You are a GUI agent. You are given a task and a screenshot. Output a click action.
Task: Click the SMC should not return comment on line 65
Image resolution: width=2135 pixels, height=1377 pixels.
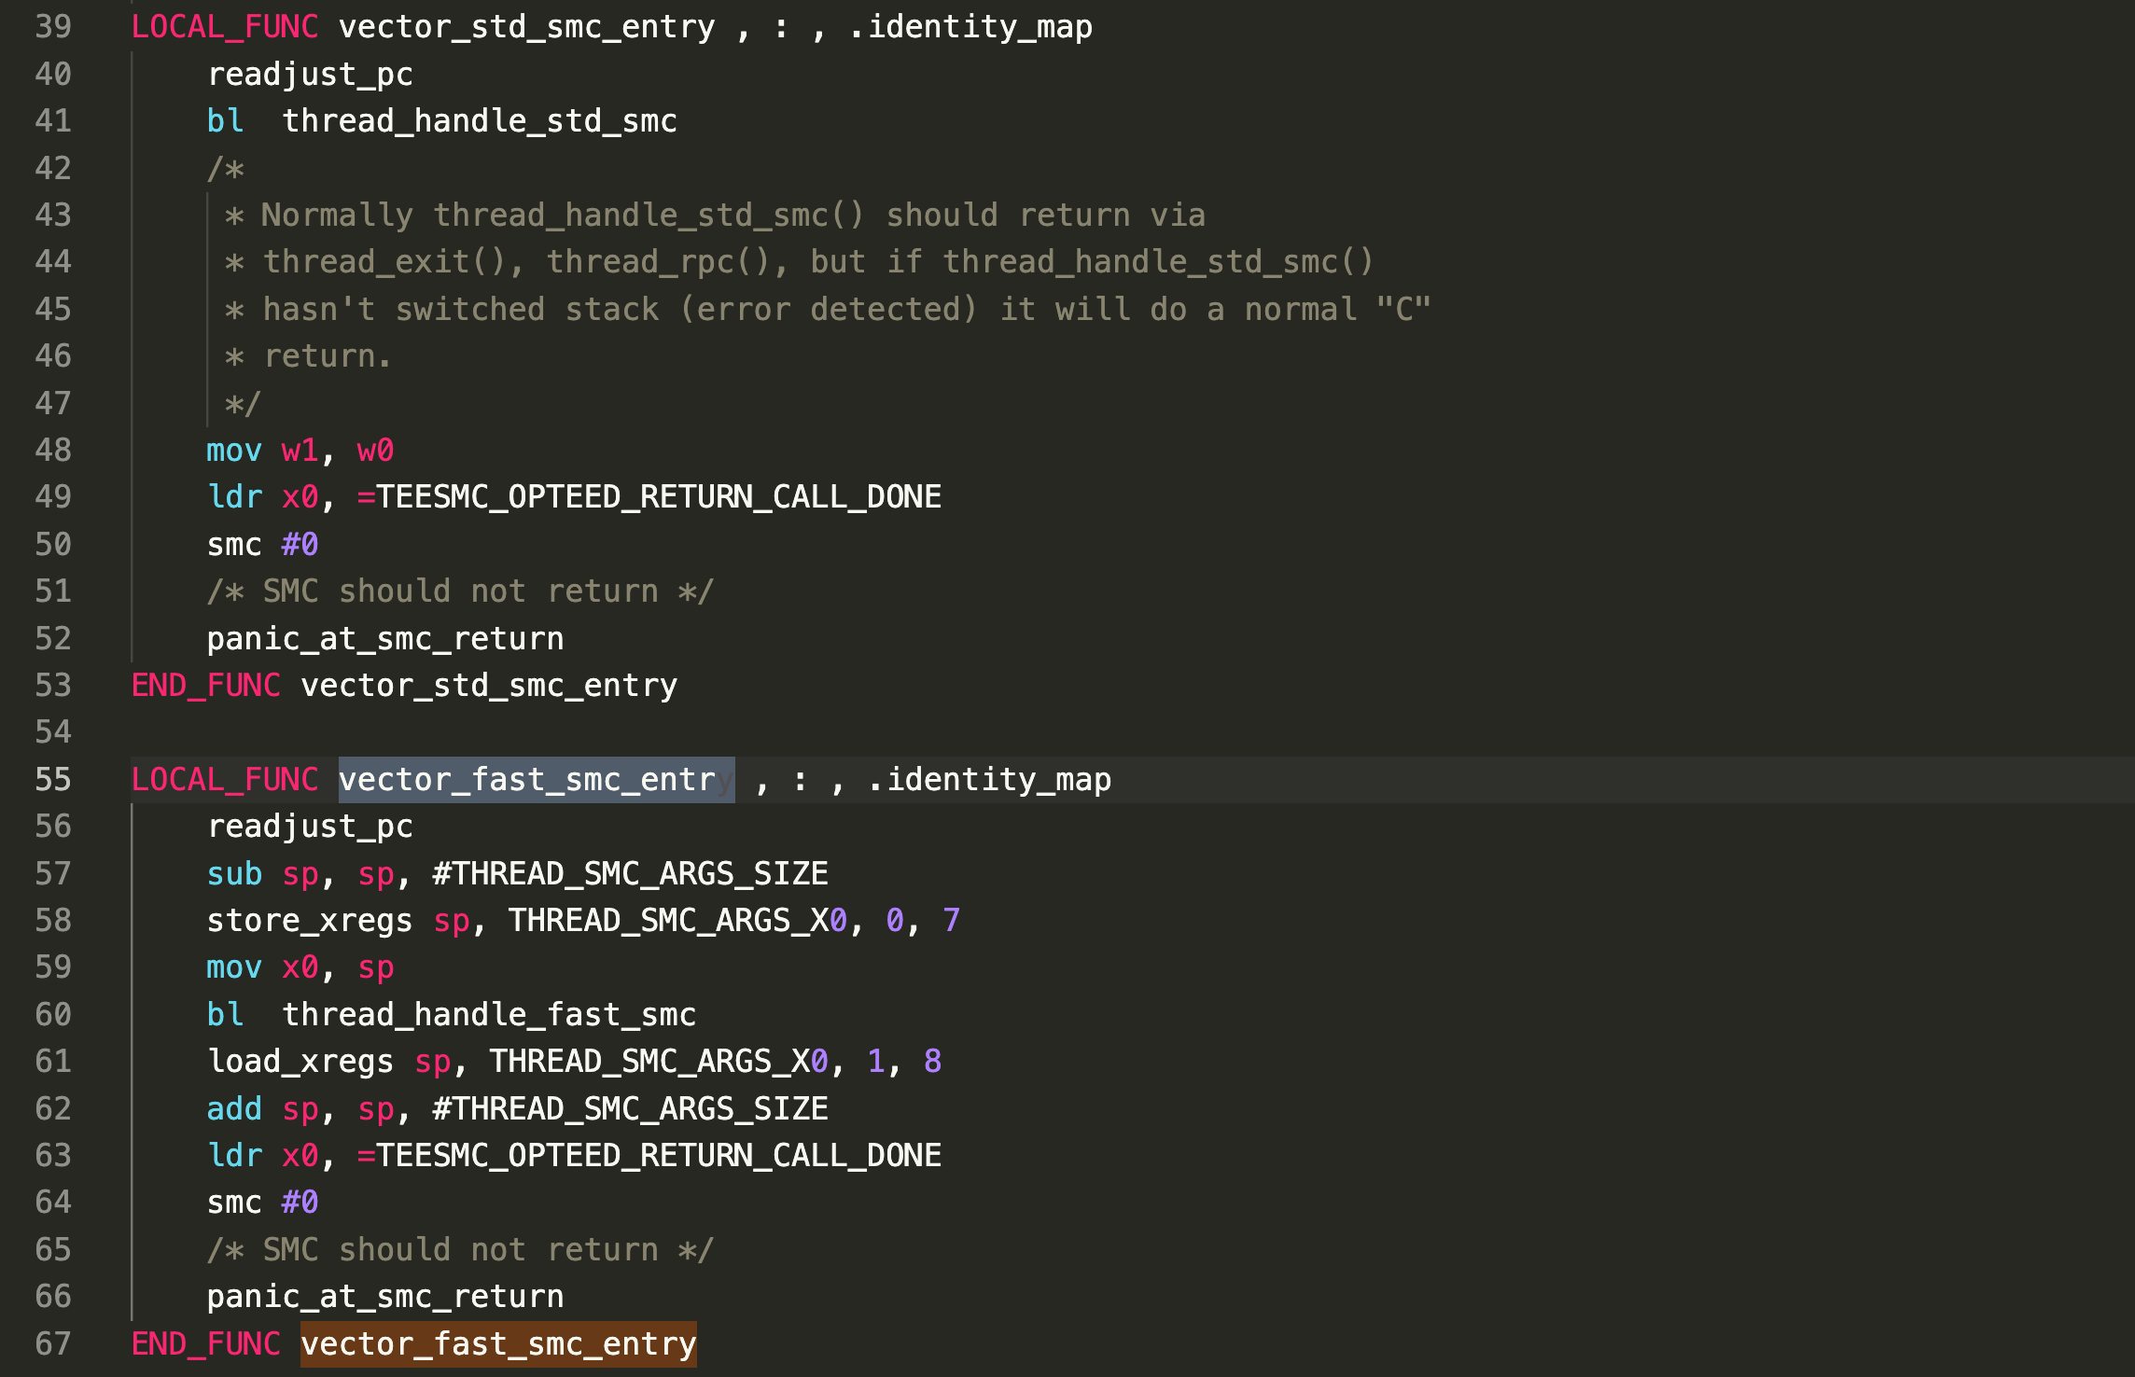pyautogui.click(x=460, y=1249)
